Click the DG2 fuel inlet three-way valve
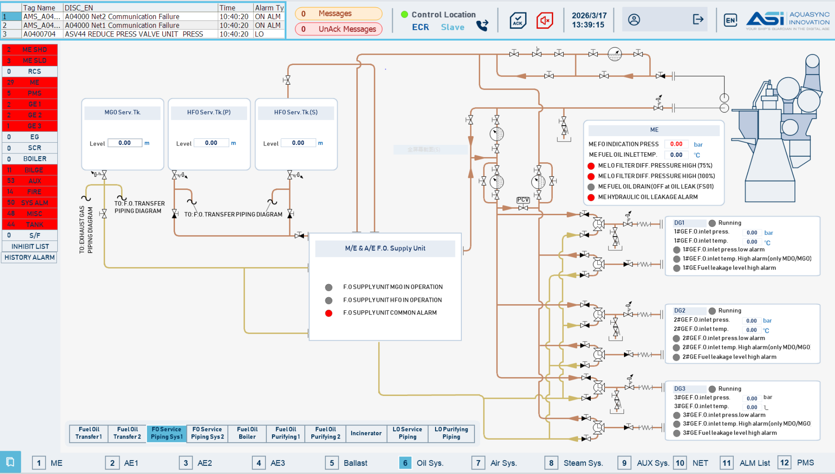The width and height of the screenshot is (835, 474). pyautogui.click(x=599, y=314)
